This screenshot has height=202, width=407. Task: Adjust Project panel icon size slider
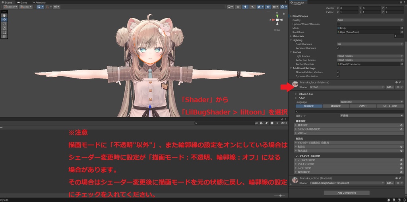280,196
